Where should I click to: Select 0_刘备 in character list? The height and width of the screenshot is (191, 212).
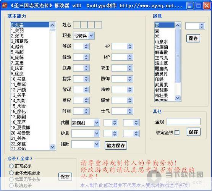[x=30, y=25]
